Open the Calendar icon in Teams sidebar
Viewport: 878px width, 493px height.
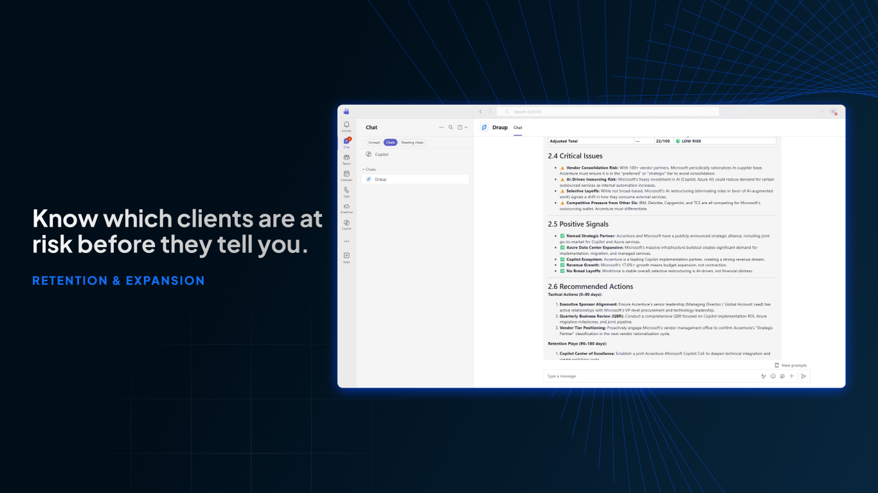346,175
